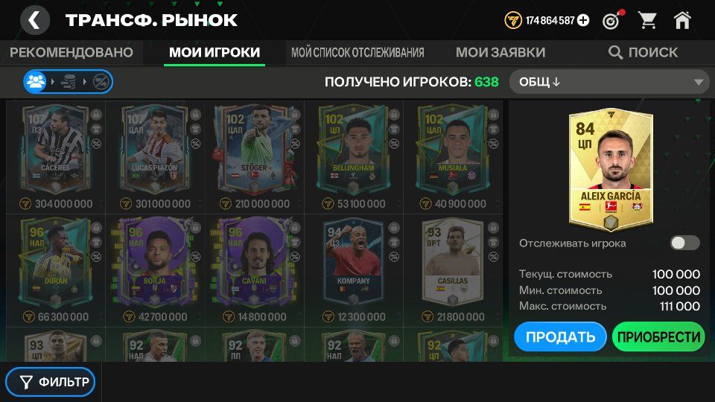Open search with the magnifier icon

[x=615, y=52]
